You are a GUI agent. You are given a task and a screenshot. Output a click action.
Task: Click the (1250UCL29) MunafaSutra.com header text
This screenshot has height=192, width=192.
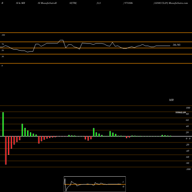pos(171,3)
